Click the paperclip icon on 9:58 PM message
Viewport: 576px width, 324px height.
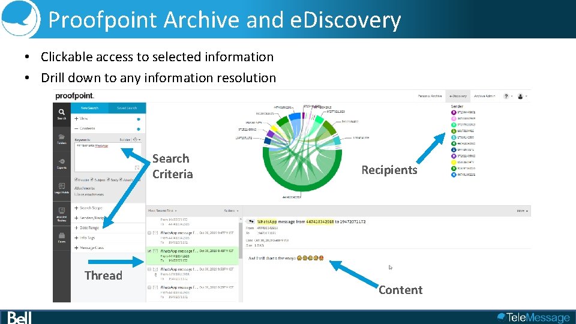click(x=155, y=274)
